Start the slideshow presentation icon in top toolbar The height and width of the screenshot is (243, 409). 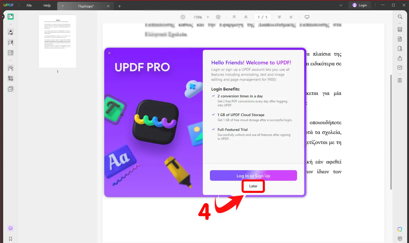point(307,17)
